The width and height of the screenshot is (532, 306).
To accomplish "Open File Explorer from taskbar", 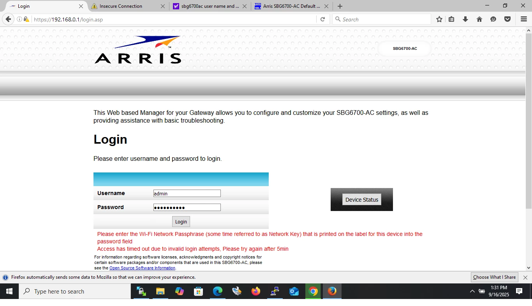I will (x=160, y=291).
